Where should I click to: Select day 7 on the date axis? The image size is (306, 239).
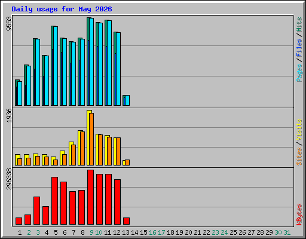click(74, 232)
